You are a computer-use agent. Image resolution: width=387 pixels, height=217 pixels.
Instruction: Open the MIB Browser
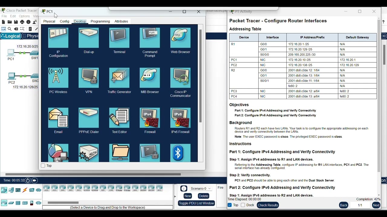(x=150, y=80)
